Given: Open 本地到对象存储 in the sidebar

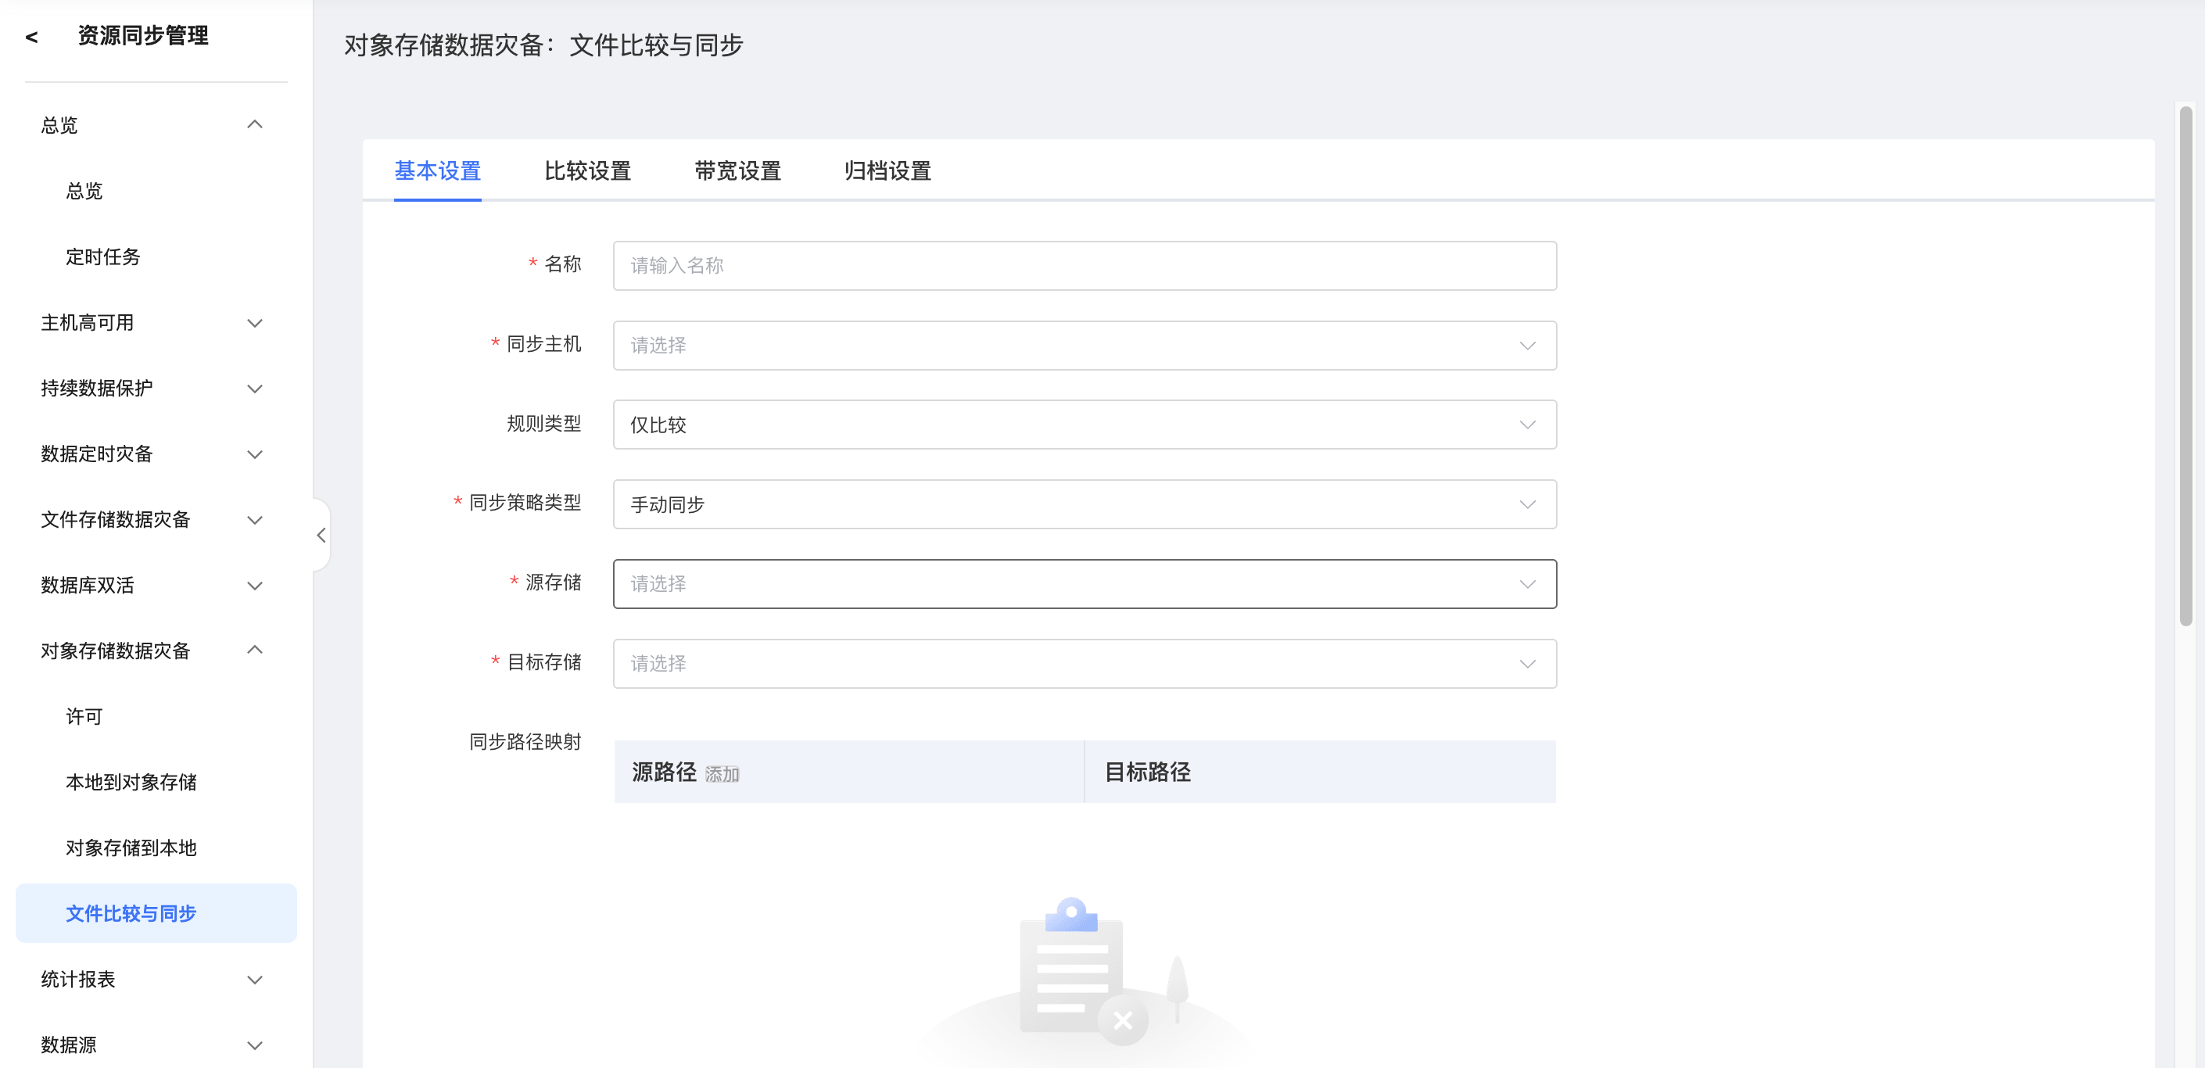Looking at the screenshot, I should pyautogui.click(x=131, y=782).
